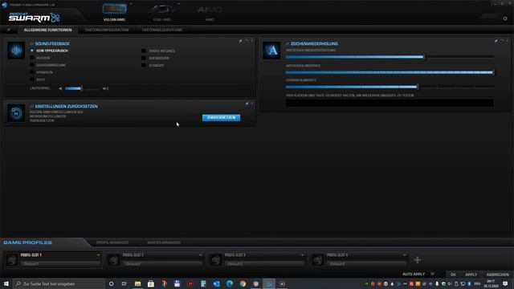
Task: Click the Profil-Slot 4 Roccat icon
Action: (x=318, y=260)
